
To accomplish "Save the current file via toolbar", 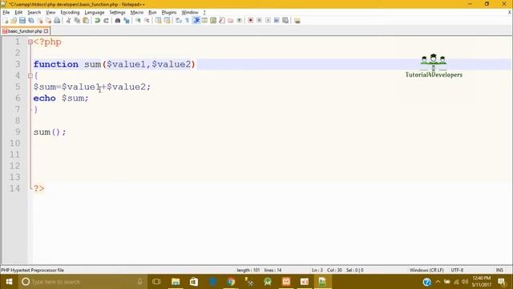I will point(22,21).
